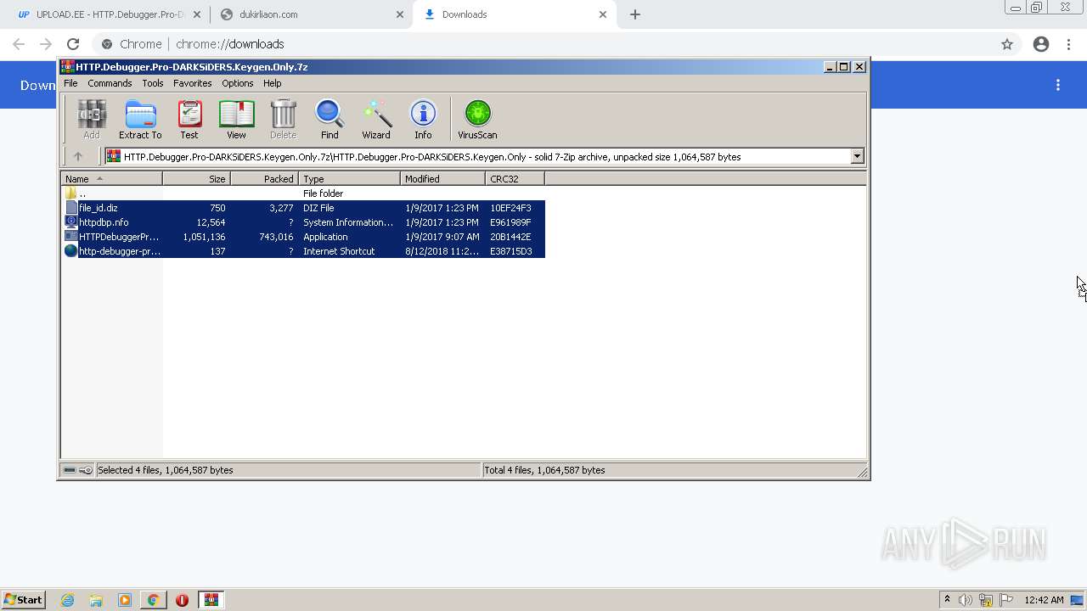
Task: Go back in Chrome
Action: [19, 44]
